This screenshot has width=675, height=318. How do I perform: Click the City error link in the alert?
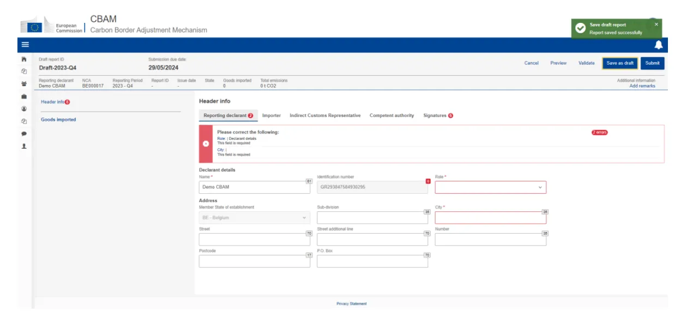pos(221,150)
